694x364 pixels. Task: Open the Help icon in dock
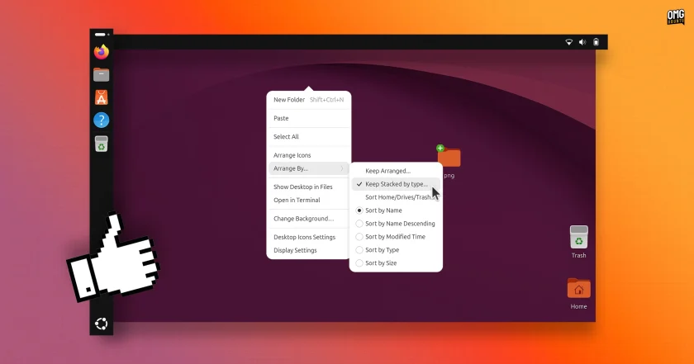[102, 121]
